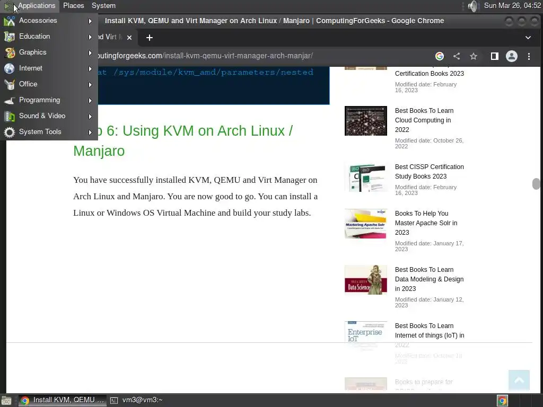The height and width of the screenshot is (407, 543).
Task: Click the Step 6 Using KVM heading
Action: click(183, 141)
